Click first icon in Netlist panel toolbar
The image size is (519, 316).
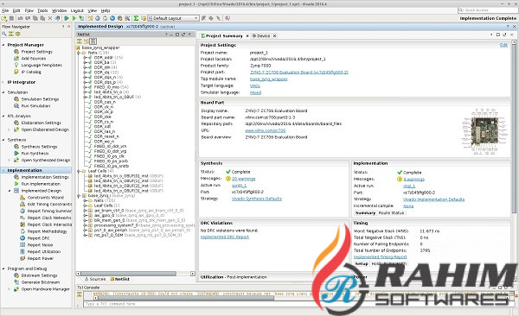click(80, 41)
